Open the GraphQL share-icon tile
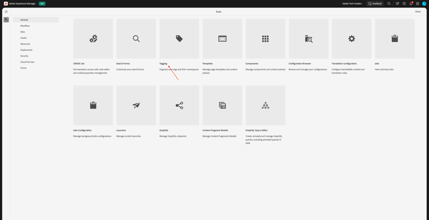Screen dimensions: 429x220 pos(179,105)
